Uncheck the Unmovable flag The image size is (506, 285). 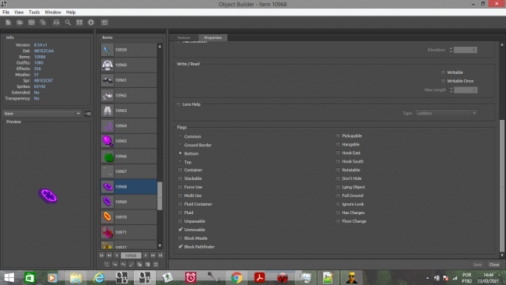pos(181,230)
